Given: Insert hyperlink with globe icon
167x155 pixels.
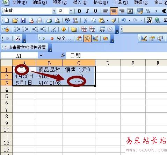Looking at the screenshot, I should coord(158,20).
